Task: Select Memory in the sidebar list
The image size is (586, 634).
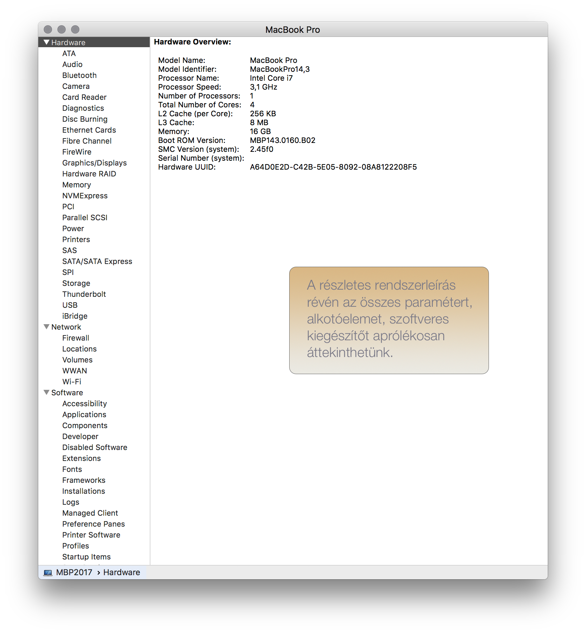Action: [77, 185]
